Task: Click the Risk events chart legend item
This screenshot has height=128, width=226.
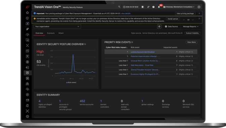Action: (71, 83)
